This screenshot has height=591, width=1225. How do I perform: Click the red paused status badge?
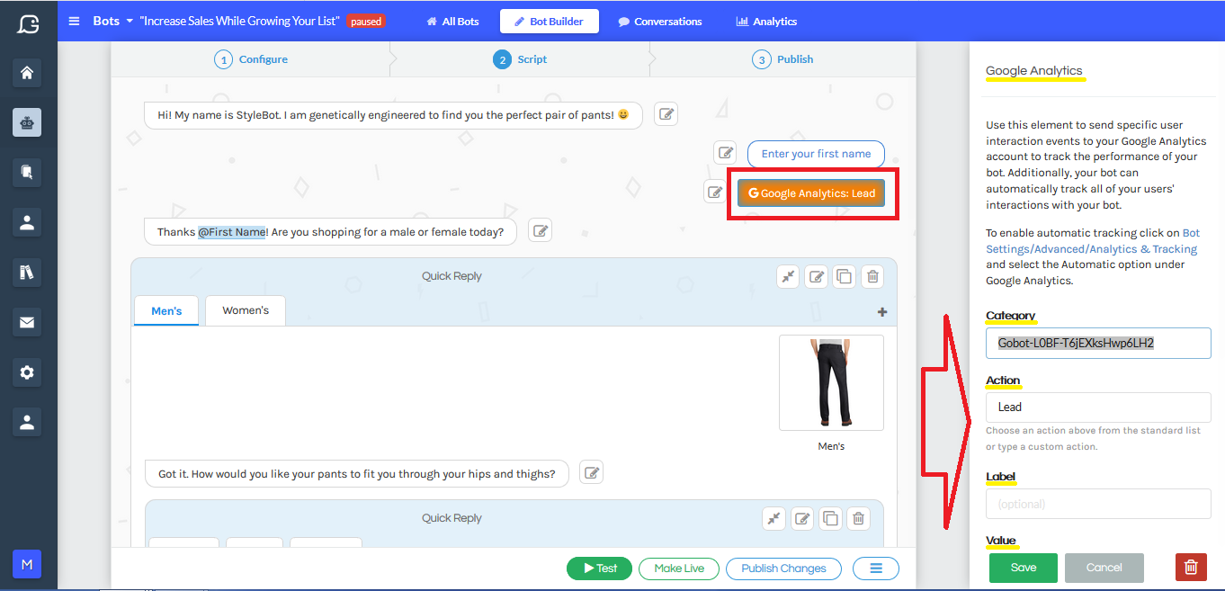[x=366, y=22]
